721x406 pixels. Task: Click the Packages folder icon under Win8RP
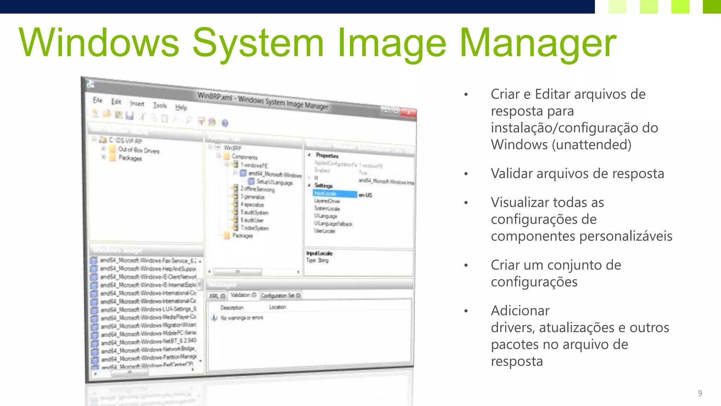point(227,235)
